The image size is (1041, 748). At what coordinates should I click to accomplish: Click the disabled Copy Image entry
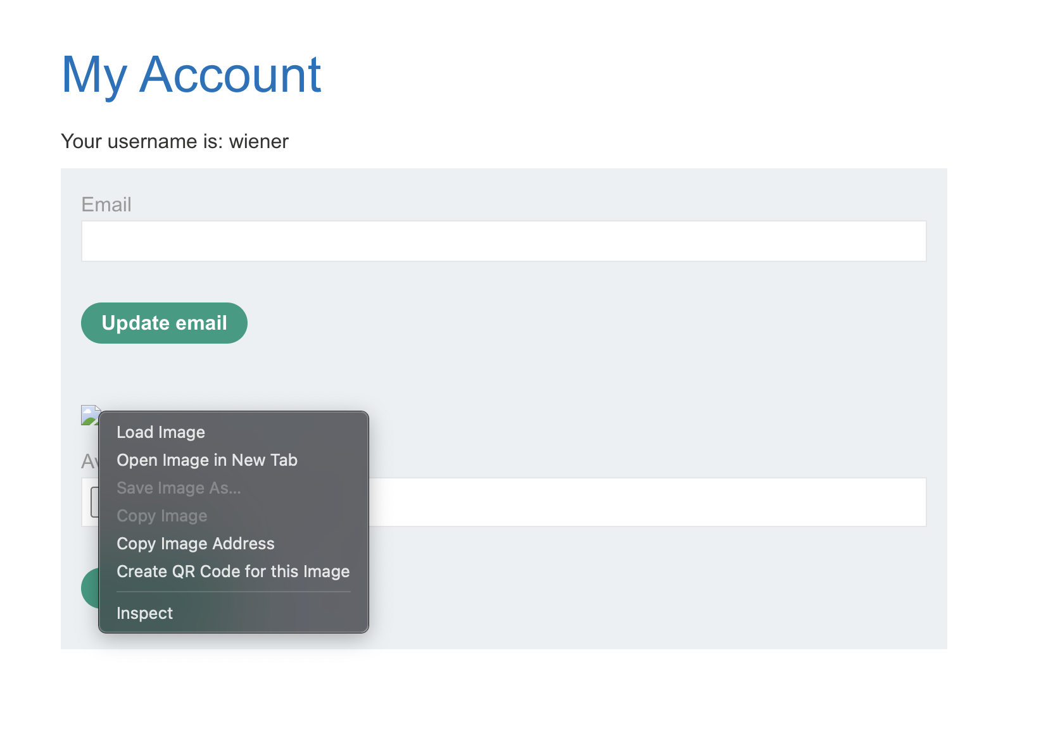point(162,516)
